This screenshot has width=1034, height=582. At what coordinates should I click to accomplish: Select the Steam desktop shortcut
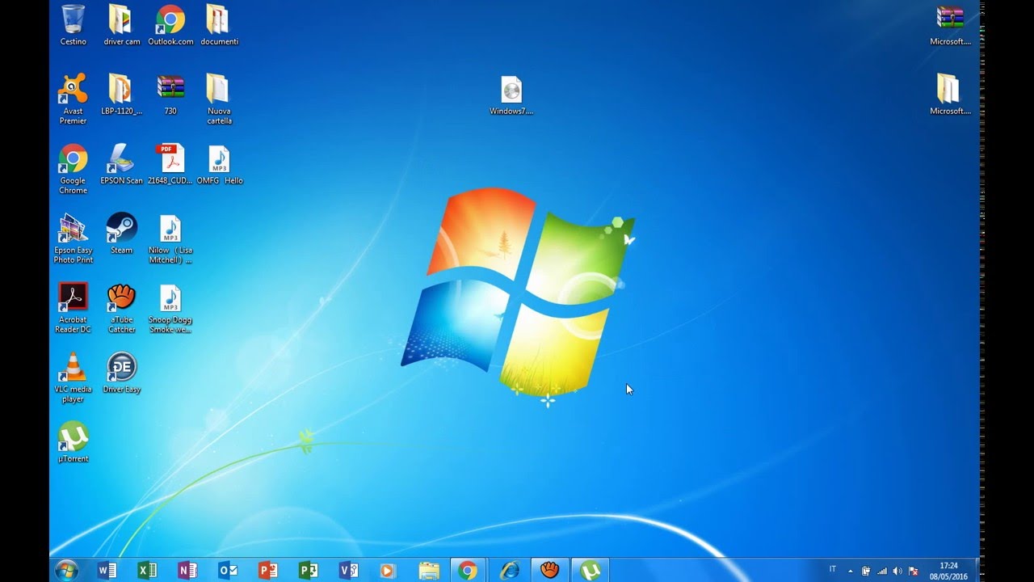(x=121, y=234)
